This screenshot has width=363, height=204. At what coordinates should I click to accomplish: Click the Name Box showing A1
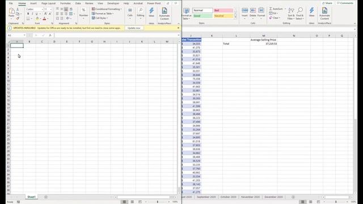click(16, 35)
